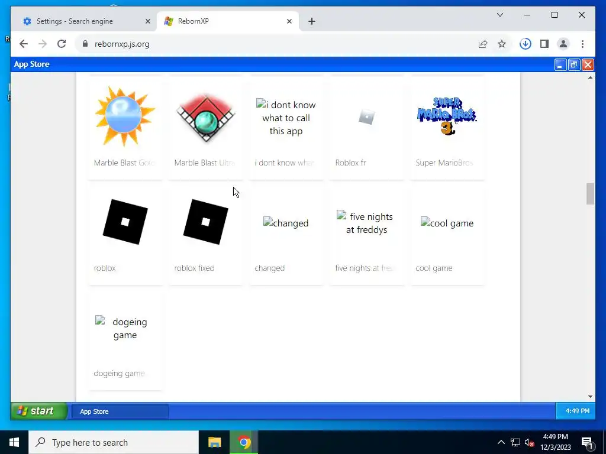Bookmark this tab with the star
Screen dimensions: 606x454
(502, 44)
